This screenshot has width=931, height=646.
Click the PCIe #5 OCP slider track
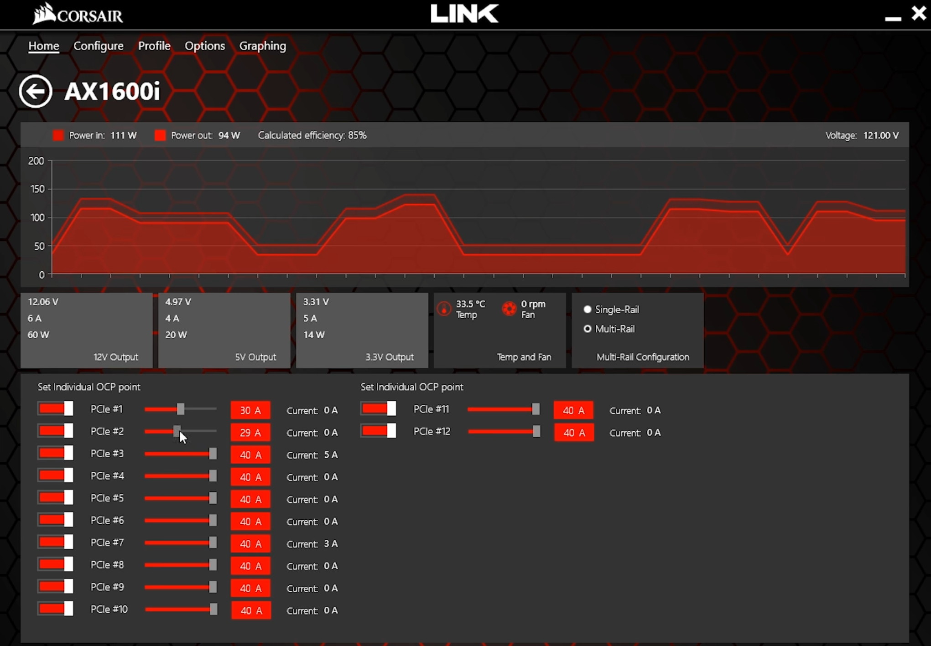(x=181, y=498)
